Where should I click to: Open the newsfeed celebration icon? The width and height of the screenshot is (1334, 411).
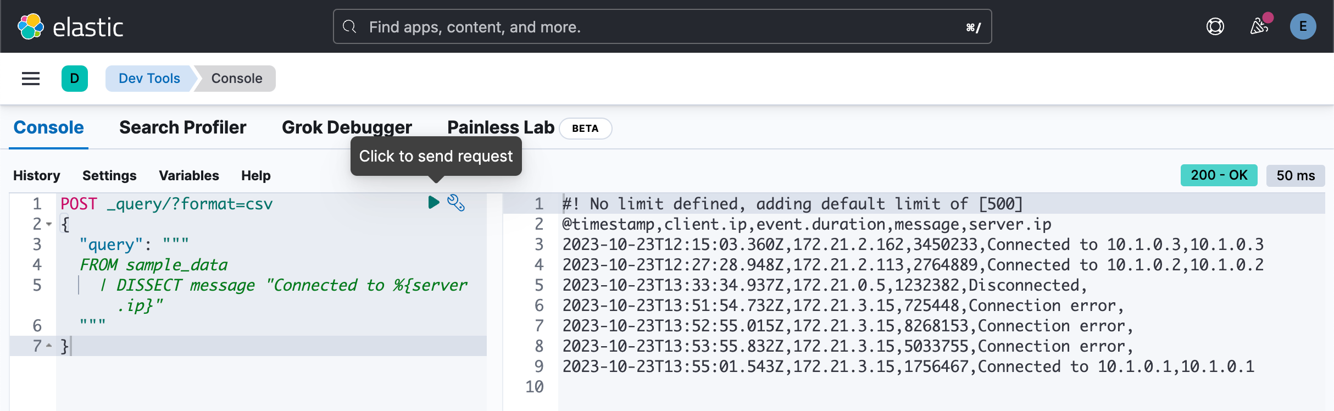(x=1259, y=26)
